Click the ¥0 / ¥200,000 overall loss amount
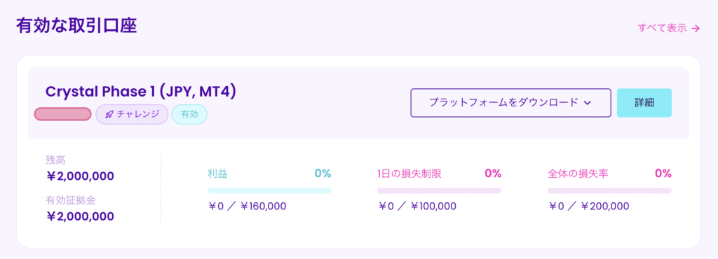 point(588,206)
